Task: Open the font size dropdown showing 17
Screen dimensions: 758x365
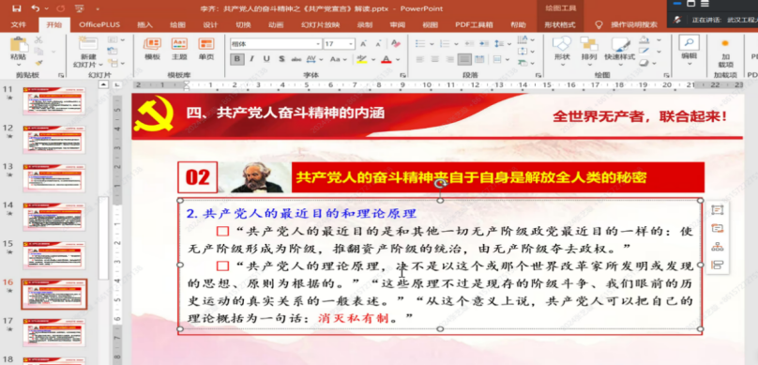Action: [352, 44]
